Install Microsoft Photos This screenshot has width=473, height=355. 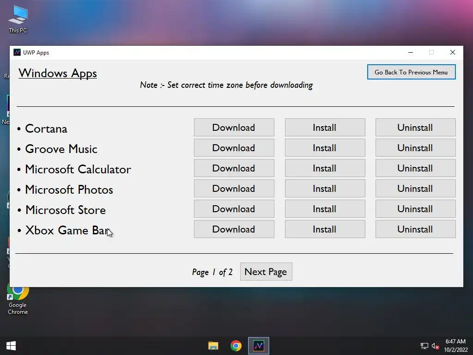point(325,189)
